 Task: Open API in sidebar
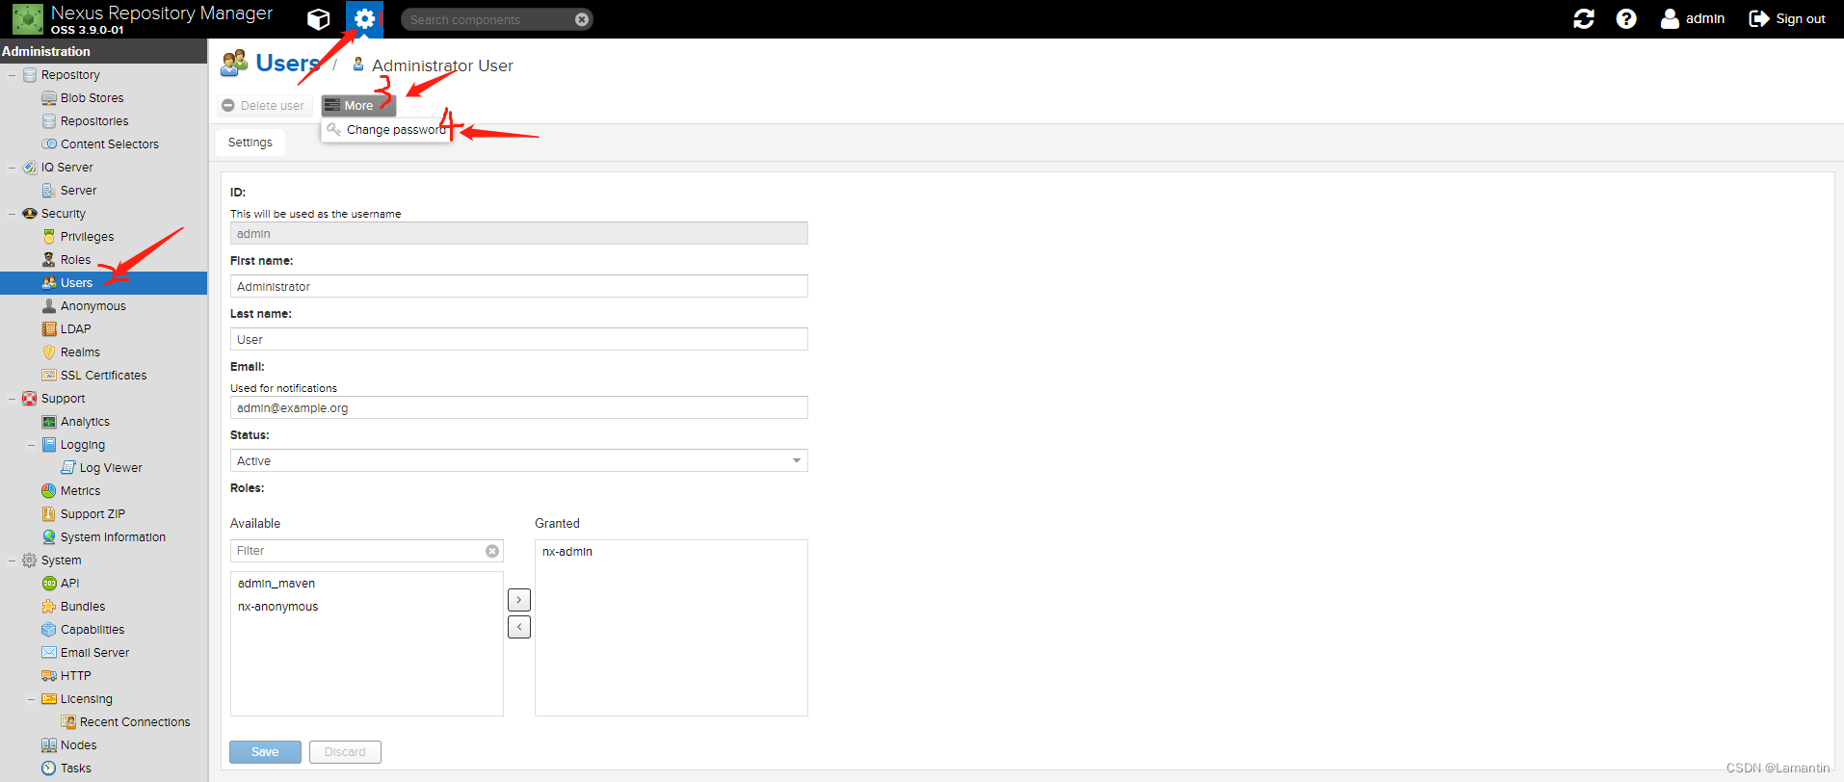tap(69, 584)
